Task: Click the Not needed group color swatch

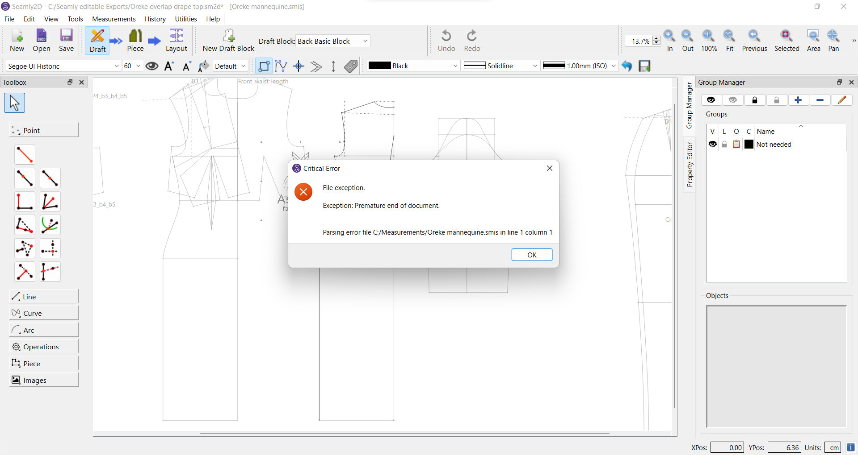Action: coord(749,144)
